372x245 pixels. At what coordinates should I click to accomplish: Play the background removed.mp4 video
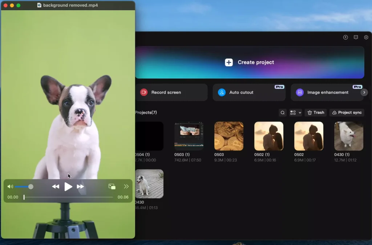[68, 187]
